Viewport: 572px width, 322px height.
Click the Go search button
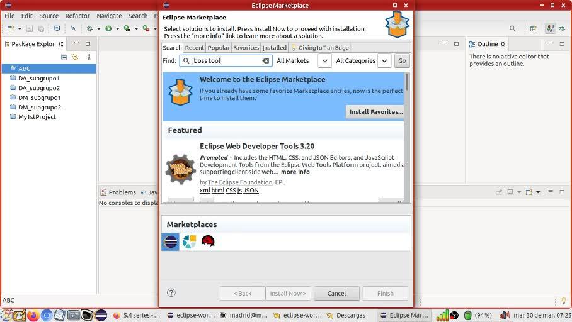click(402, 61)
